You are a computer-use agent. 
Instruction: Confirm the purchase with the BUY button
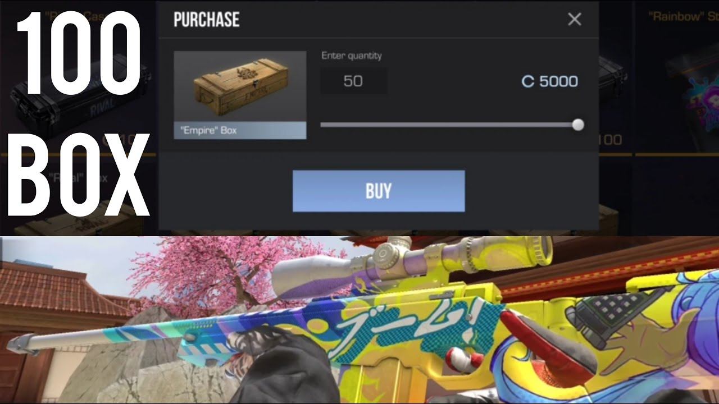coord(379,191)
